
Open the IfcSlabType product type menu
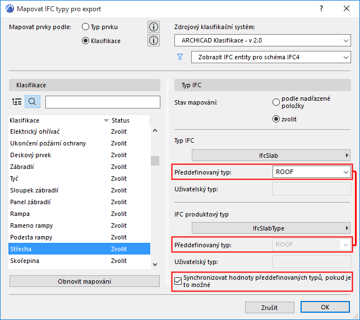[271, 228]
